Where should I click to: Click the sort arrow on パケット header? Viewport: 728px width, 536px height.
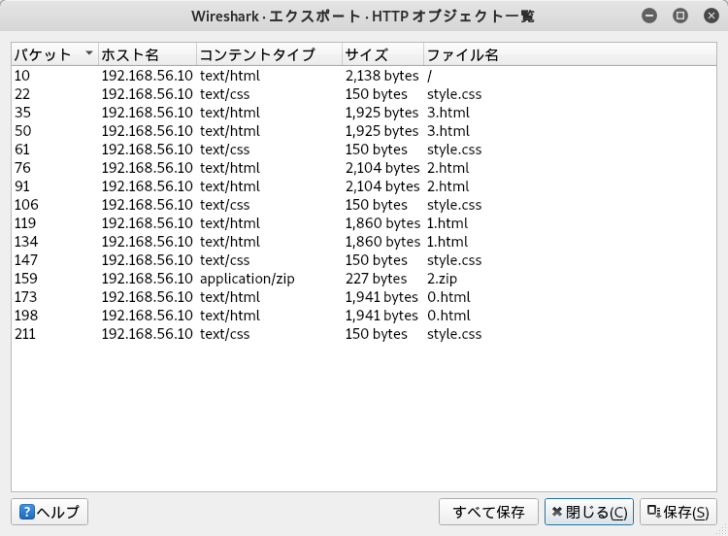tap(89, 53)
